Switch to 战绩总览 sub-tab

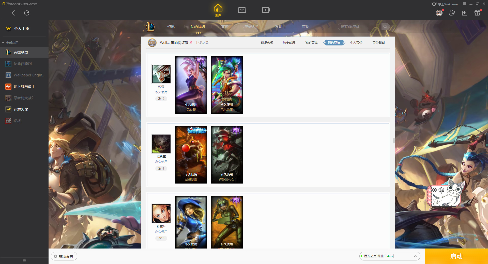(267, 43)
